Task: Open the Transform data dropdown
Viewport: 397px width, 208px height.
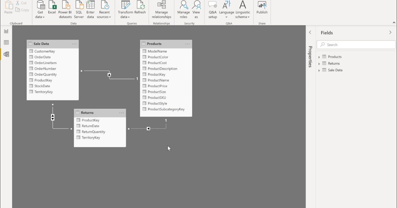Action: tap(125, 10)
